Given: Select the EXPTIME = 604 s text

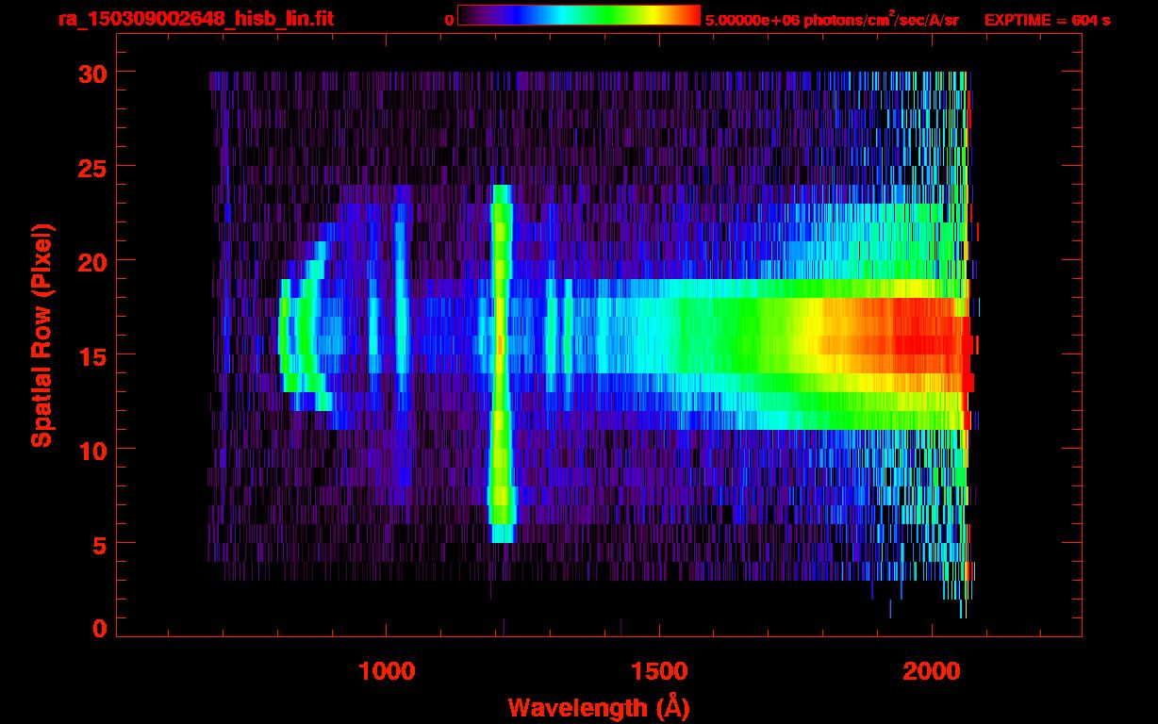Looking at the screenshot, I should [1047, 19].
